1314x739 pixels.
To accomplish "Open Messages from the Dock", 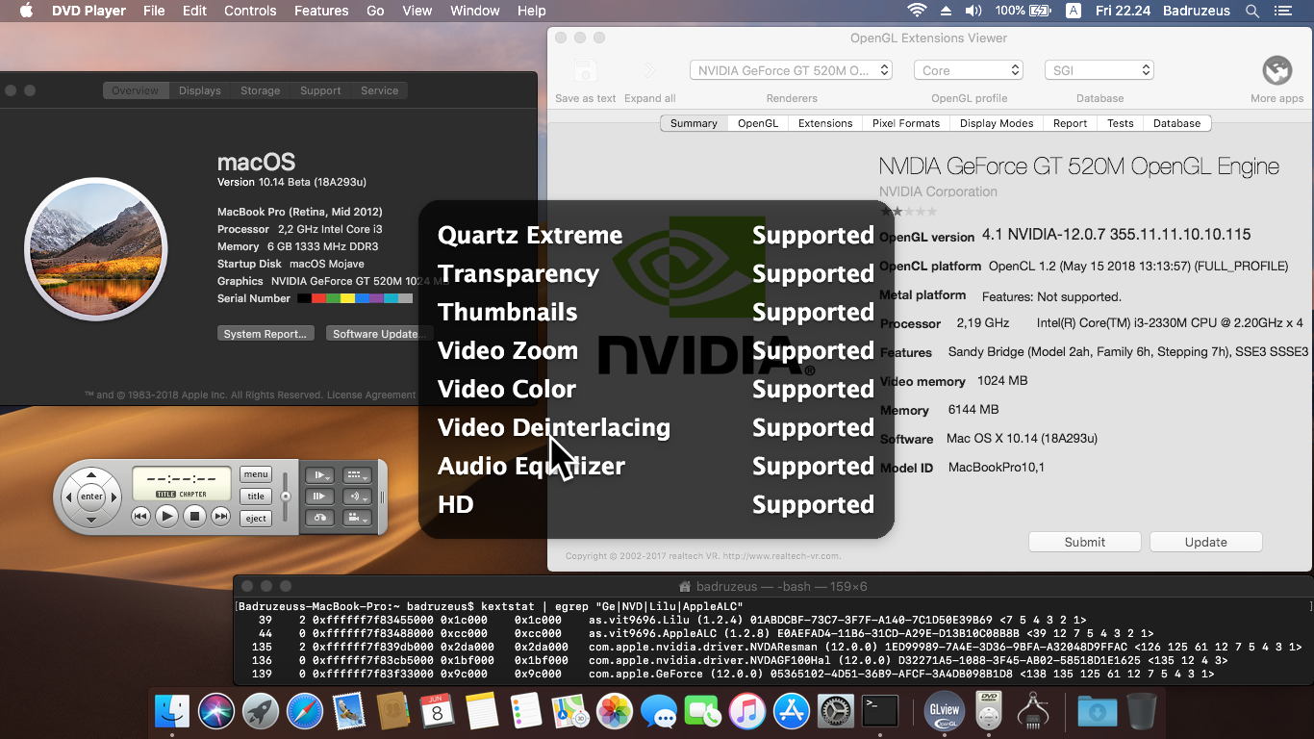I will pyautogui.click(x=659, y=712).
